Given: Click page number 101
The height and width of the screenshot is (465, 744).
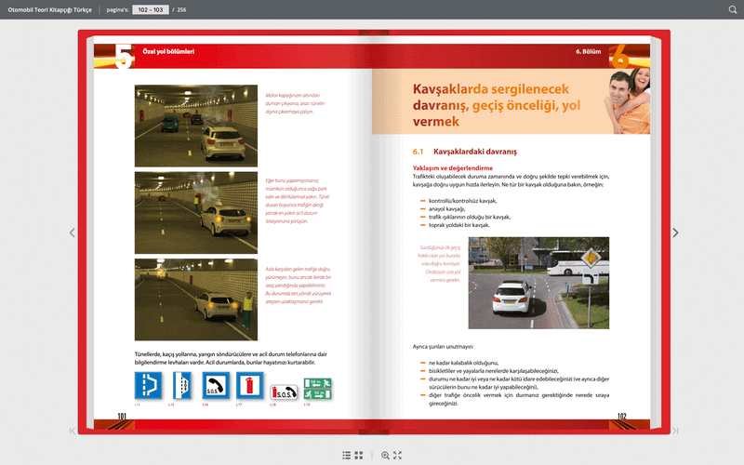Looking at the screenshot, I should (122, 416).
